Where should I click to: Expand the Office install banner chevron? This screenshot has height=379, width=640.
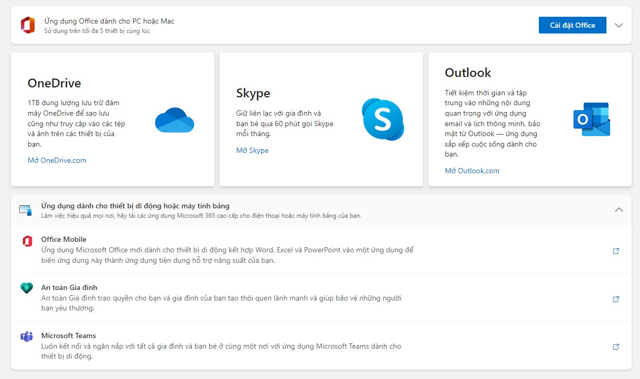pos(619,25)
